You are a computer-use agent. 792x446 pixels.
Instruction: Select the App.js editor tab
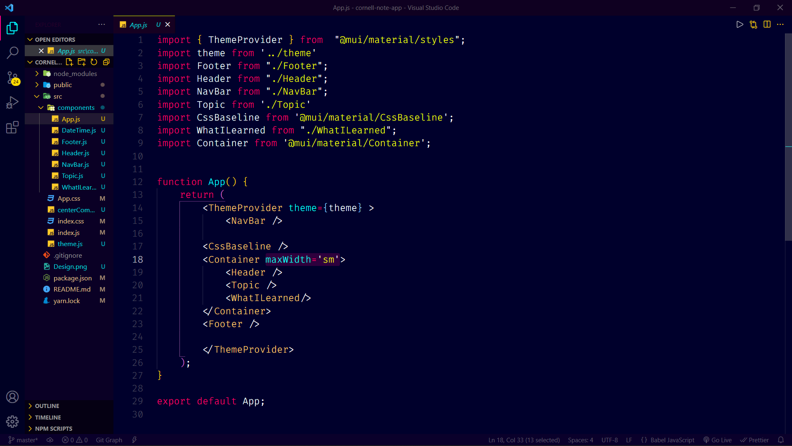pos(138,25)
